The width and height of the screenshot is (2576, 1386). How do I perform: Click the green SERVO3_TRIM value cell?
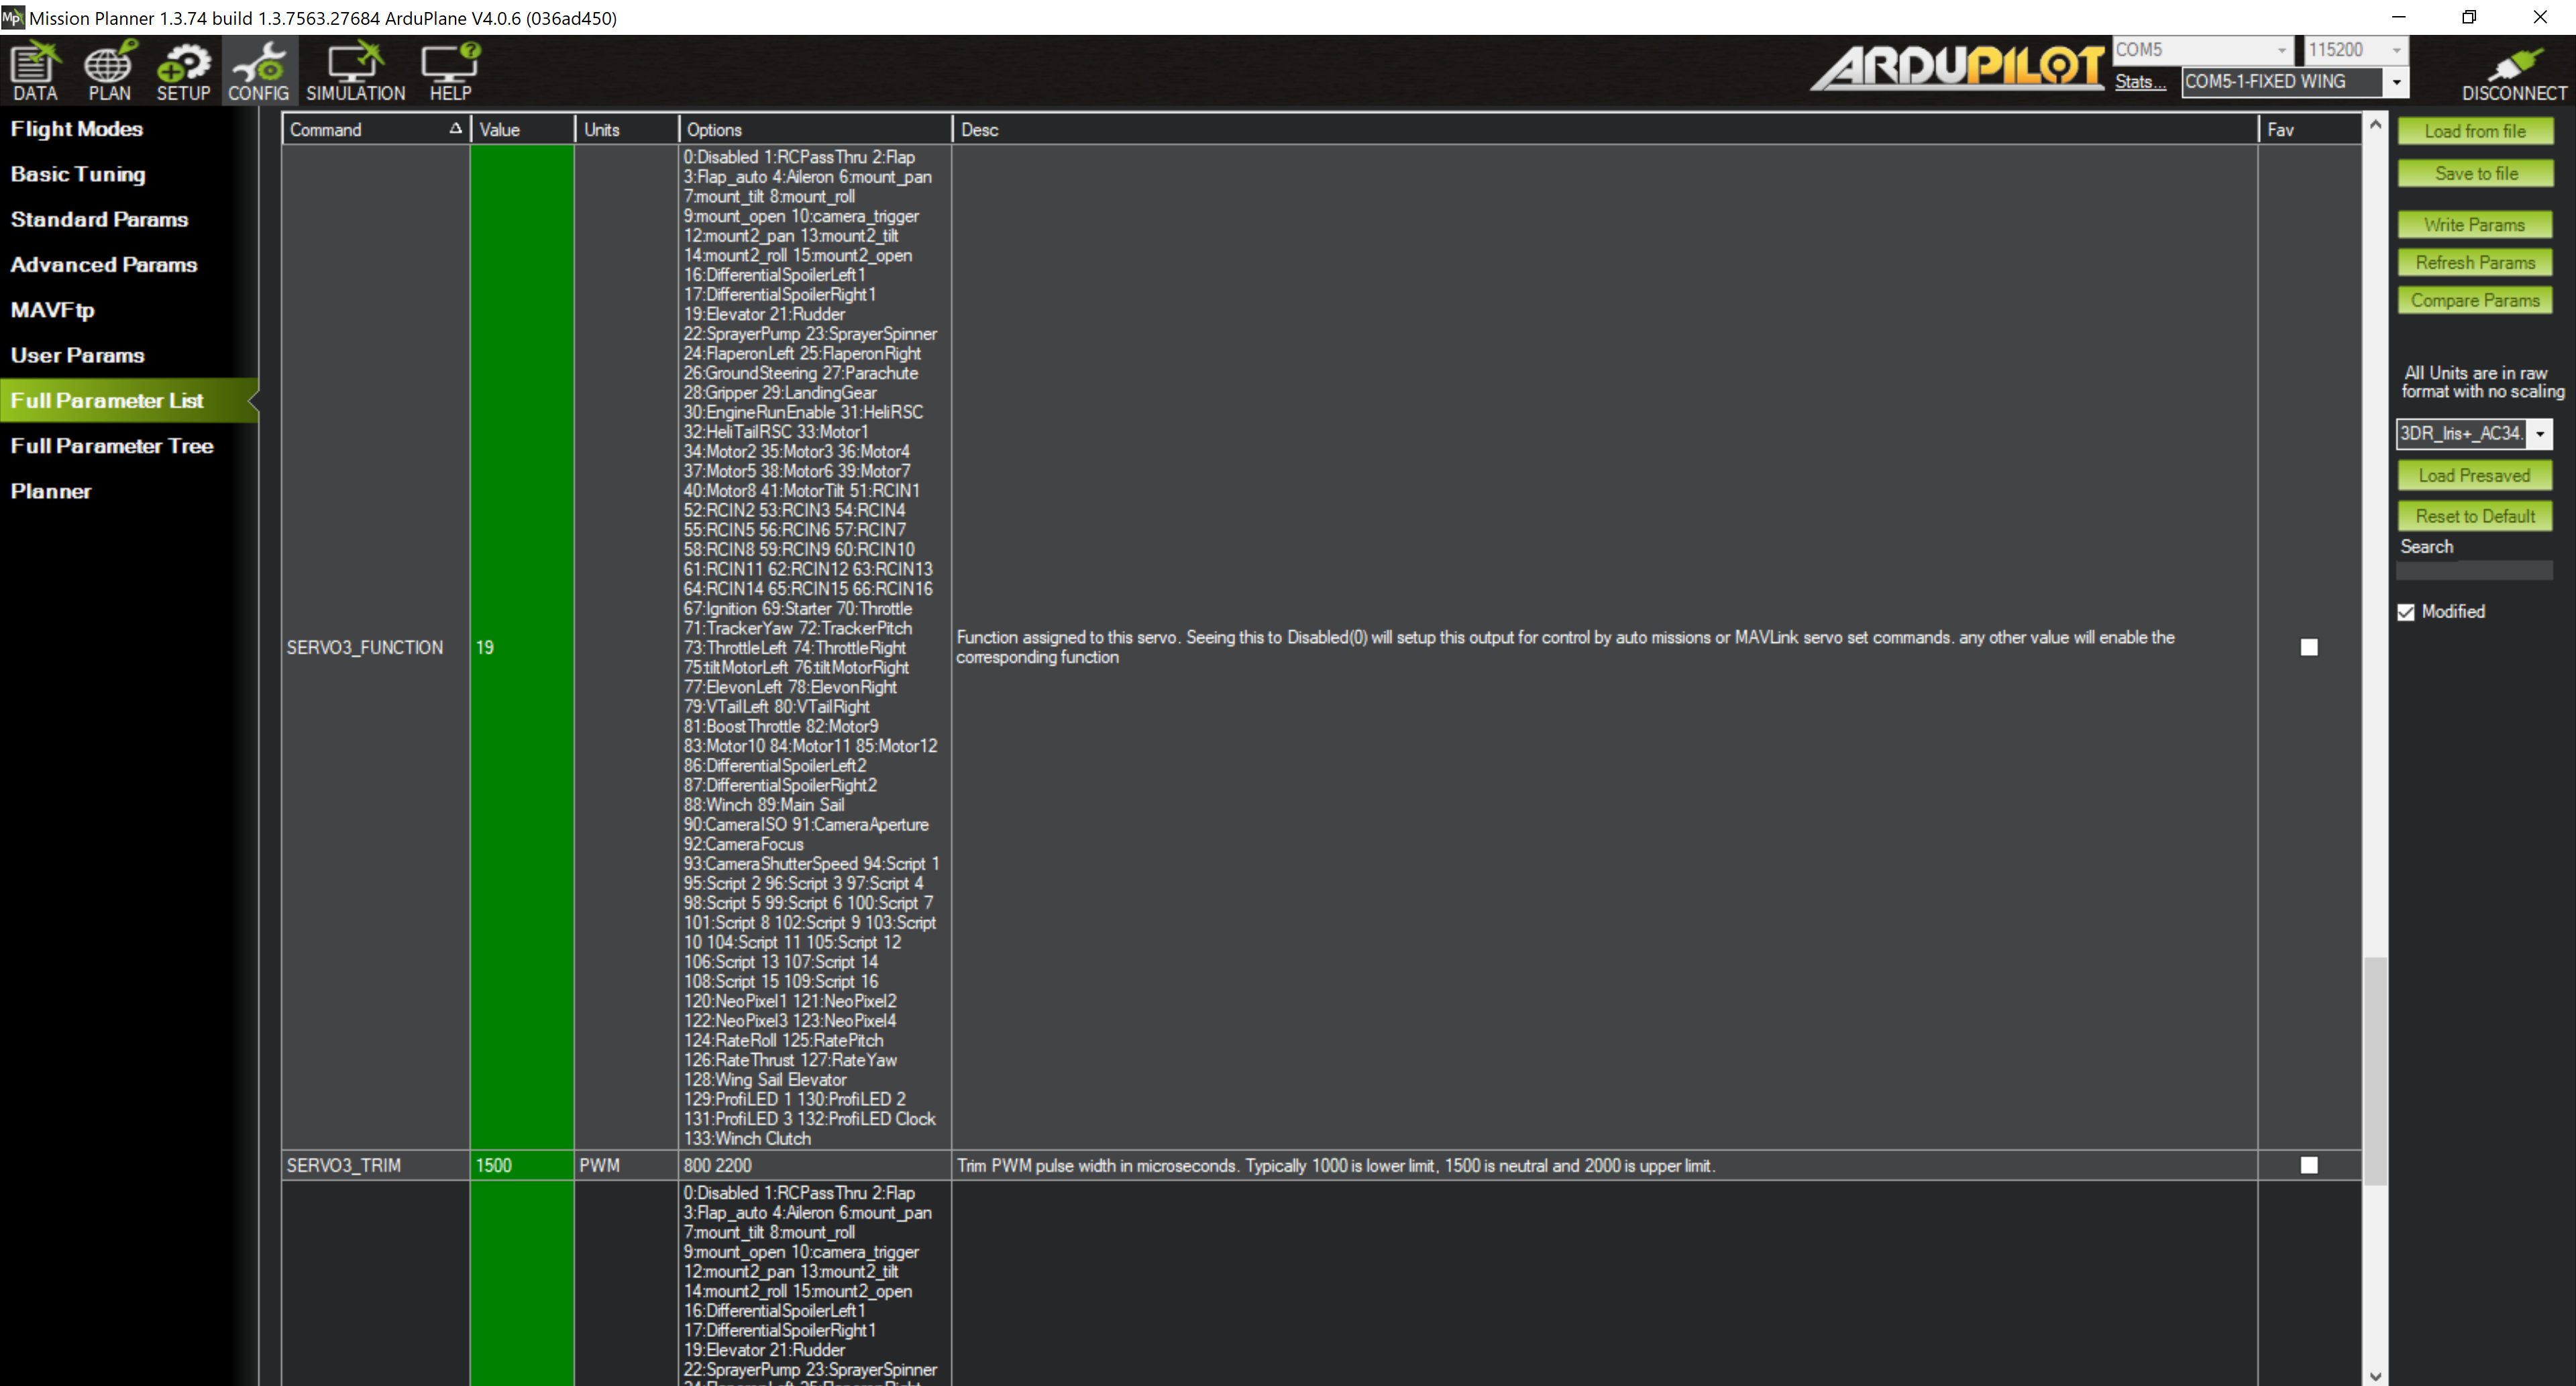coord(521,1165)
